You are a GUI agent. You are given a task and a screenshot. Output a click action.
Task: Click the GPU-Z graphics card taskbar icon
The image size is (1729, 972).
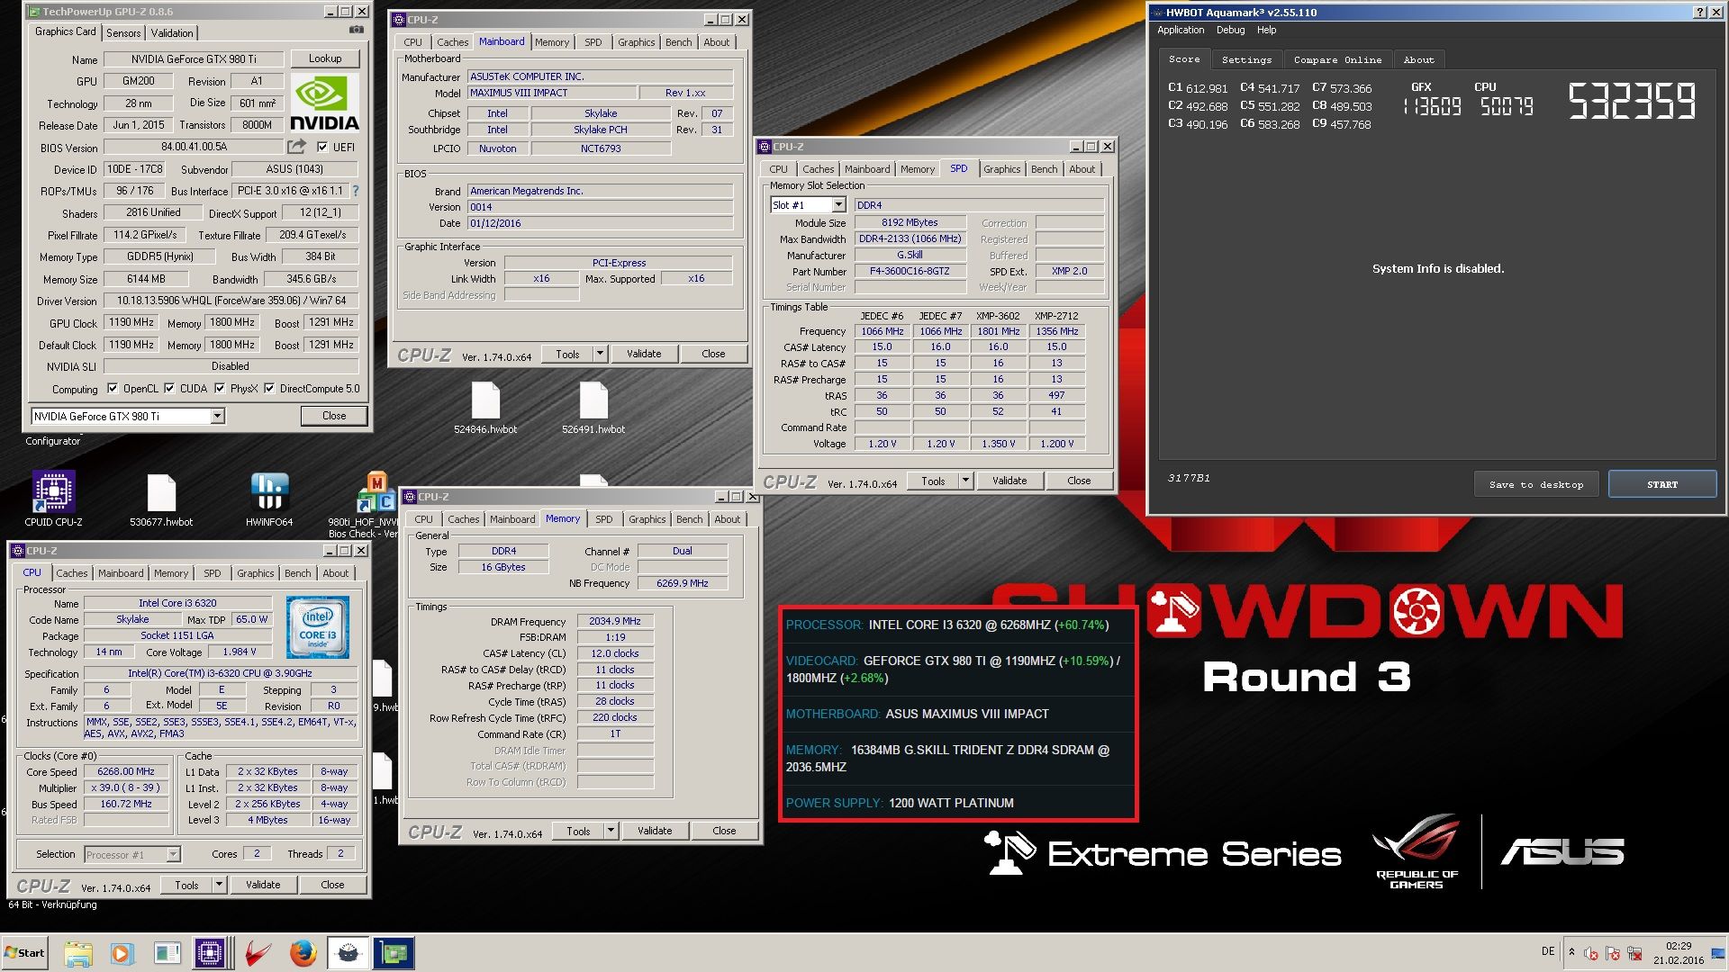click(x=394, y=953)
